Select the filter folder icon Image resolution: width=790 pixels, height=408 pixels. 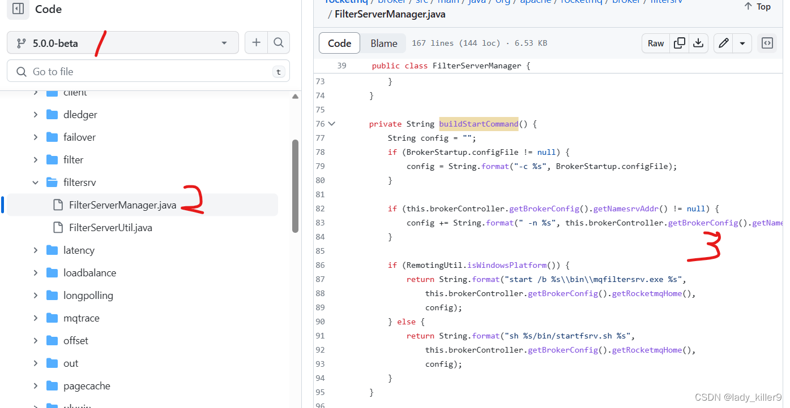[x=52, y=160]
